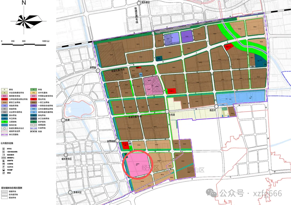
Task: Click the 公用设施营业网点用地 legend label
Action: tap(18, 99)
